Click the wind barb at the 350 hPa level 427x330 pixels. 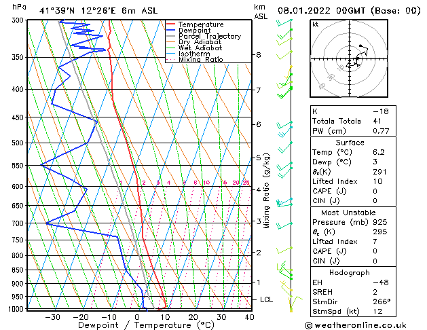[x=284, y=55]
